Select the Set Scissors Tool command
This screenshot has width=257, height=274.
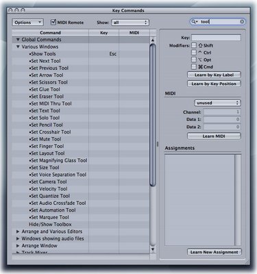[x=48, y=82]
